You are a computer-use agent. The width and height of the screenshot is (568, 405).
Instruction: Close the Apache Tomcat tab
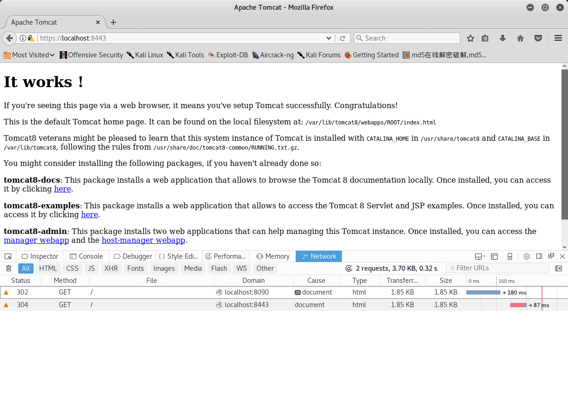tap(98, 22)
